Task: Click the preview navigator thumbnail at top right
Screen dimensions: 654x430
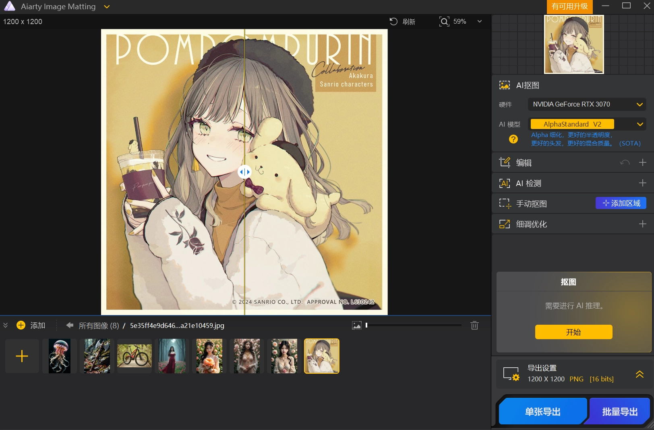Action: (574, 44)
